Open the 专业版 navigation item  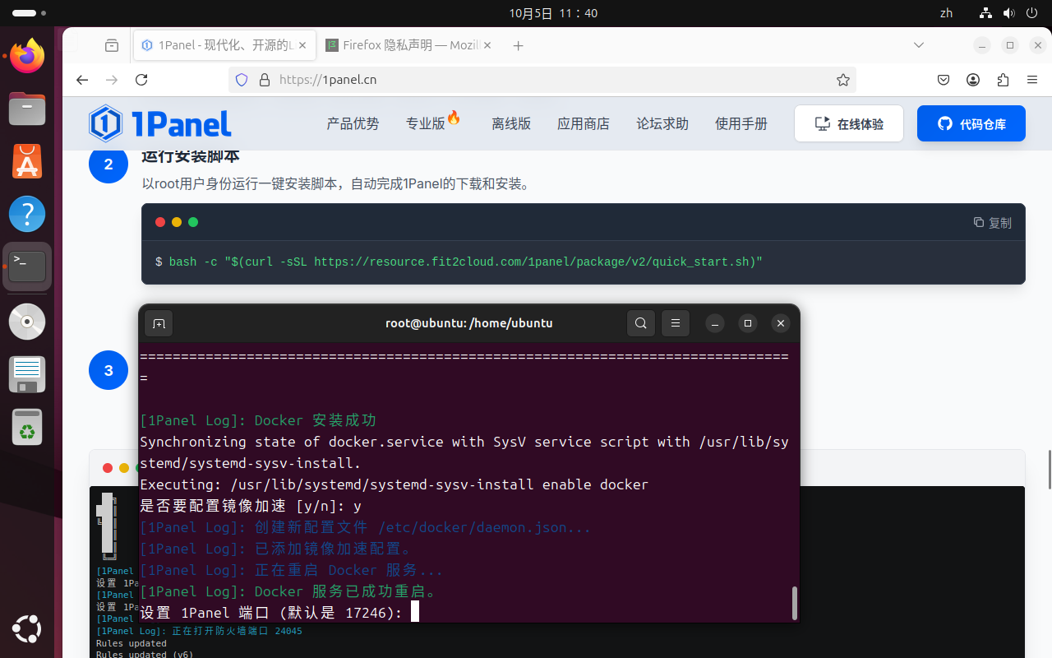(x=433, y=122)
